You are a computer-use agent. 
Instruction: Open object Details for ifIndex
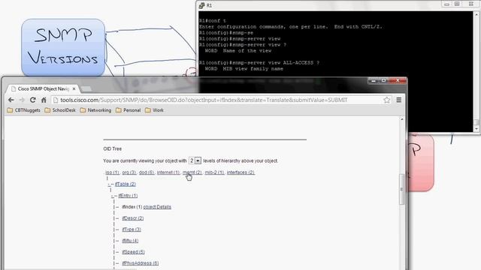[x=157, y=207]
